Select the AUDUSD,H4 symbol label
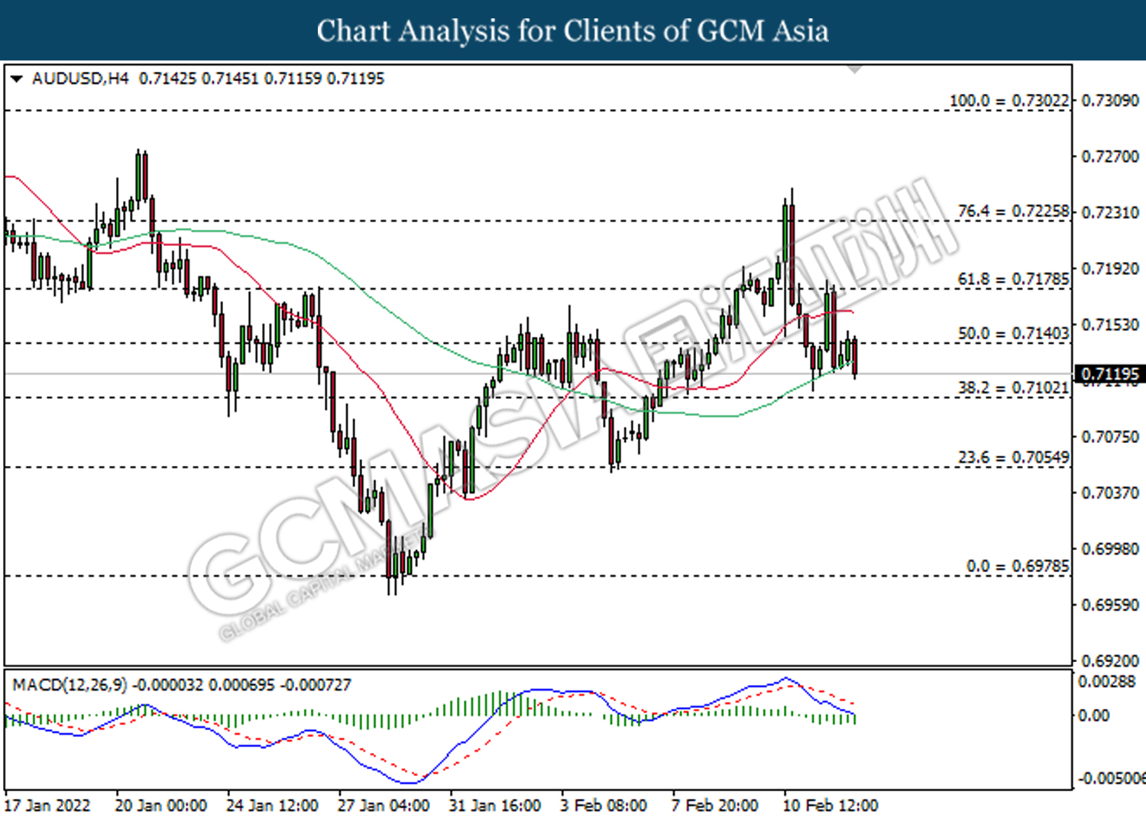This screenshot has height=818, width=1146. coord(80,79)
